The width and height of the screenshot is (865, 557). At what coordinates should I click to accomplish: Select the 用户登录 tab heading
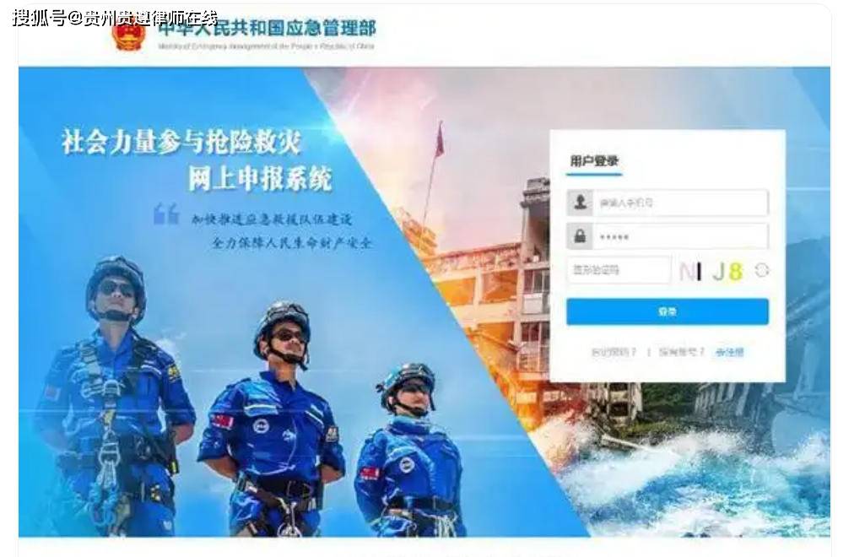[x=594, y=161]
